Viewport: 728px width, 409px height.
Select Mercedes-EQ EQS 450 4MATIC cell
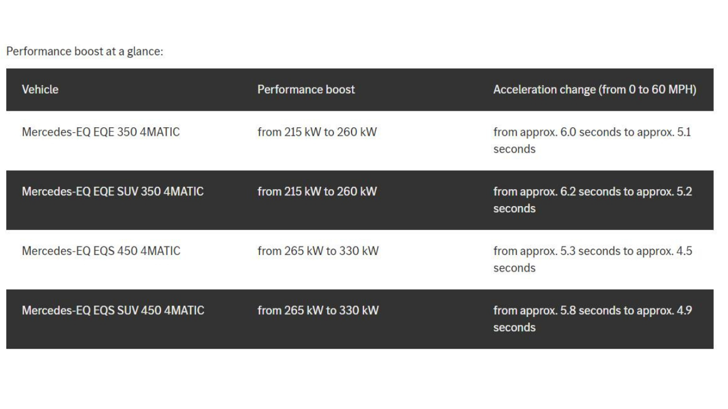coord(101,251)
